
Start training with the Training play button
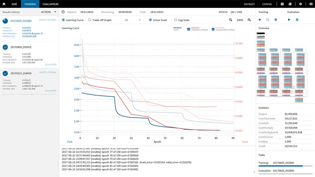260,19
